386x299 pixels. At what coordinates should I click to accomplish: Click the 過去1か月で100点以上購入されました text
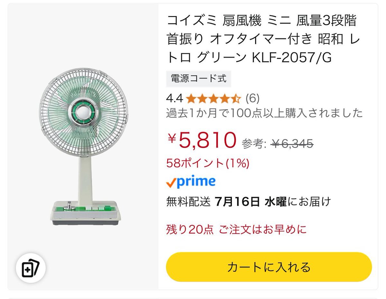264,113
